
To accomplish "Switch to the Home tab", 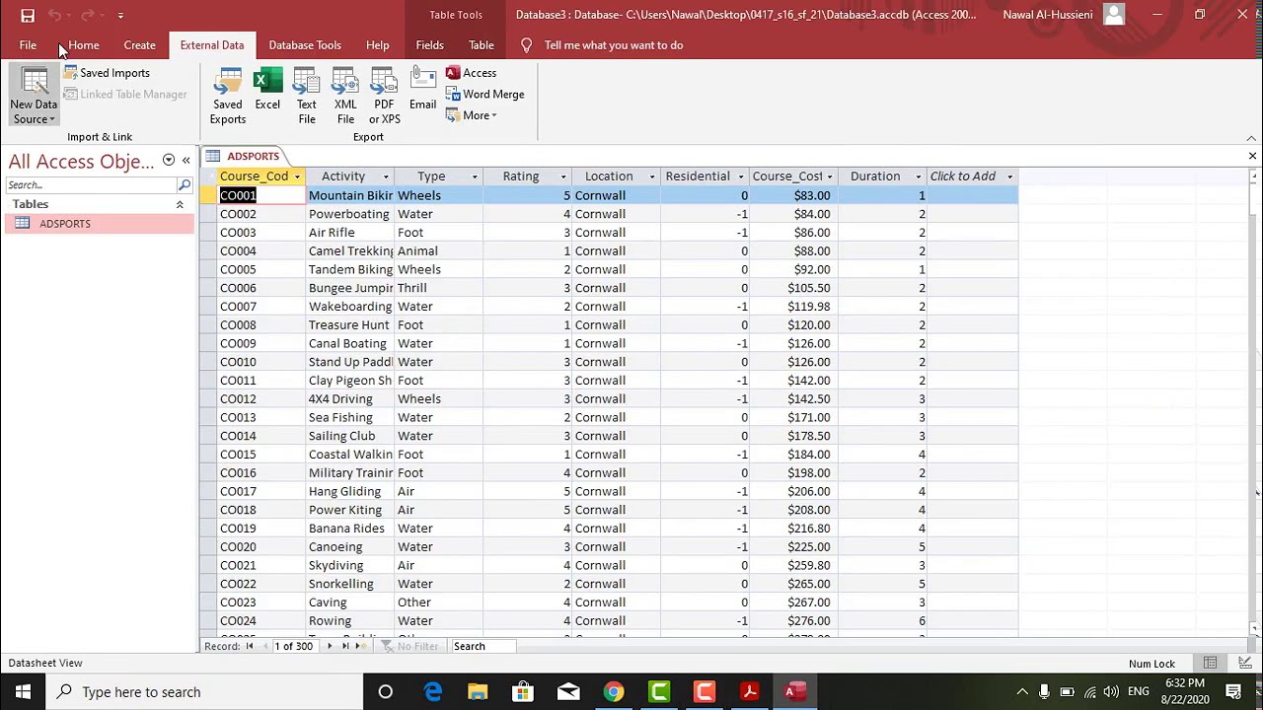I will (x=84, y=45).
